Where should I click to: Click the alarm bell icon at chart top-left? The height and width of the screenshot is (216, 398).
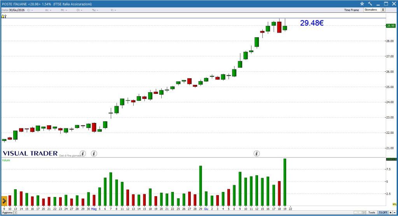point(3,16)
